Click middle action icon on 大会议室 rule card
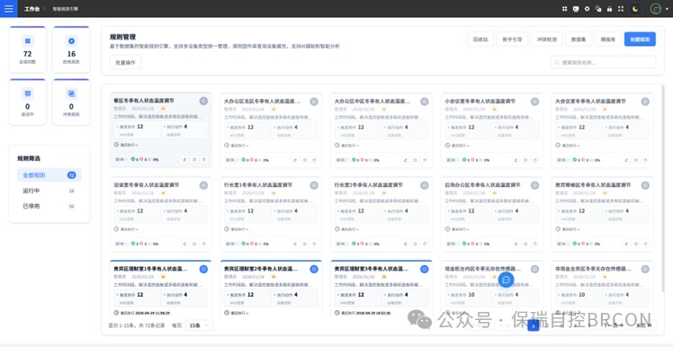The height and width of the screenshot is (347, 673). (635, 160)
